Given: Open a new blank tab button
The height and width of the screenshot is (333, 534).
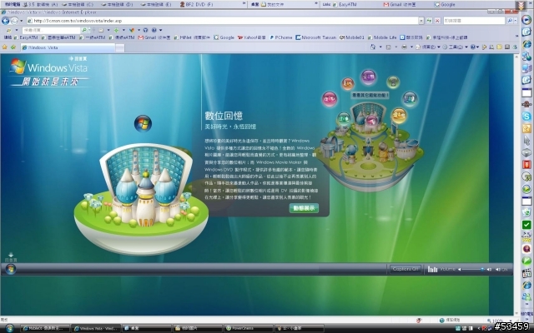Looking at the screenshot, I should pos(120,48).
